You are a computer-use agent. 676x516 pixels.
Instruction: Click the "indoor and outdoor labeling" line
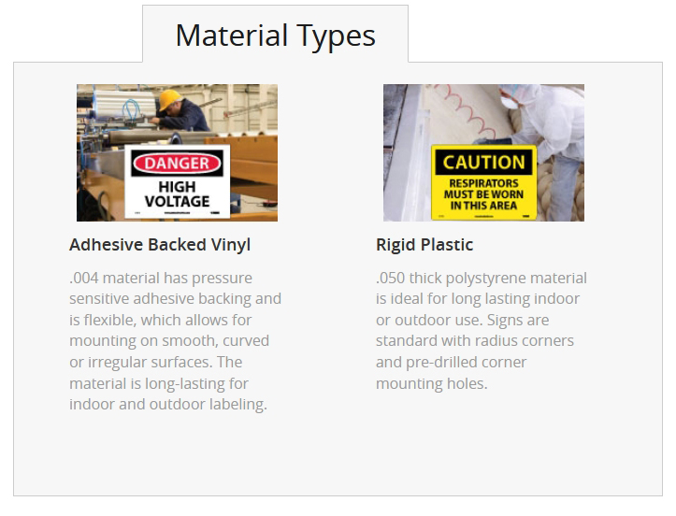click(x=168, y=405)
